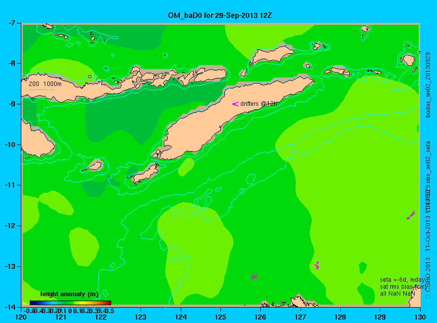Click longitude tick label "126"
The height and width of the screenshot is (323, 437).
pyautogui.click(x=261, y=317)
